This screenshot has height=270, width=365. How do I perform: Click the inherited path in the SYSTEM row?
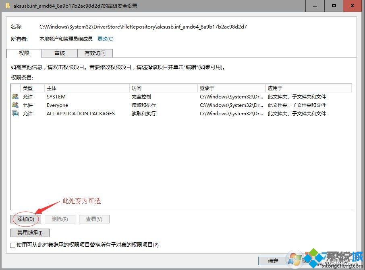click(x=231, y=96)
